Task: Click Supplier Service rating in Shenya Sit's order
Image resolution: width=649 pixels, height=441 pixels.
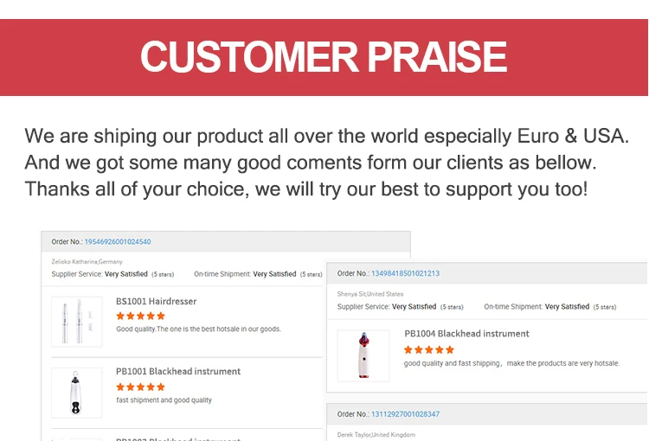Action: pos(400,307)
